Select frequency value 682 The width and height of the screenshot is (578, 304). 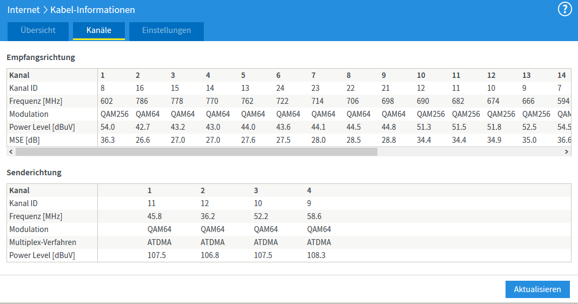(458, 101)
